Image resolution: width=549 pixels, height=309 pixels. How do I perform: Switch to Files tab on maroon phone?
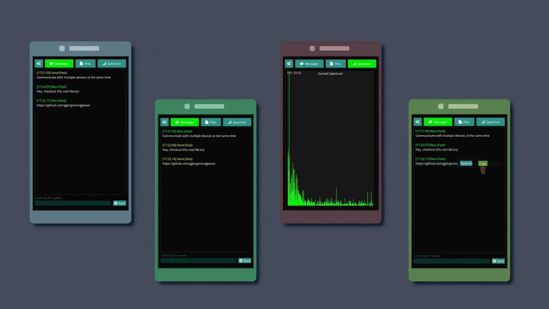tap(336, 64)
